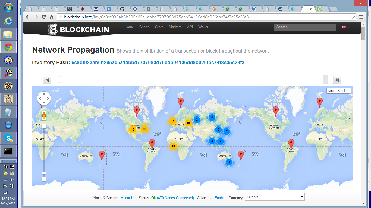Open the Charts menu item

click(144, 27)
